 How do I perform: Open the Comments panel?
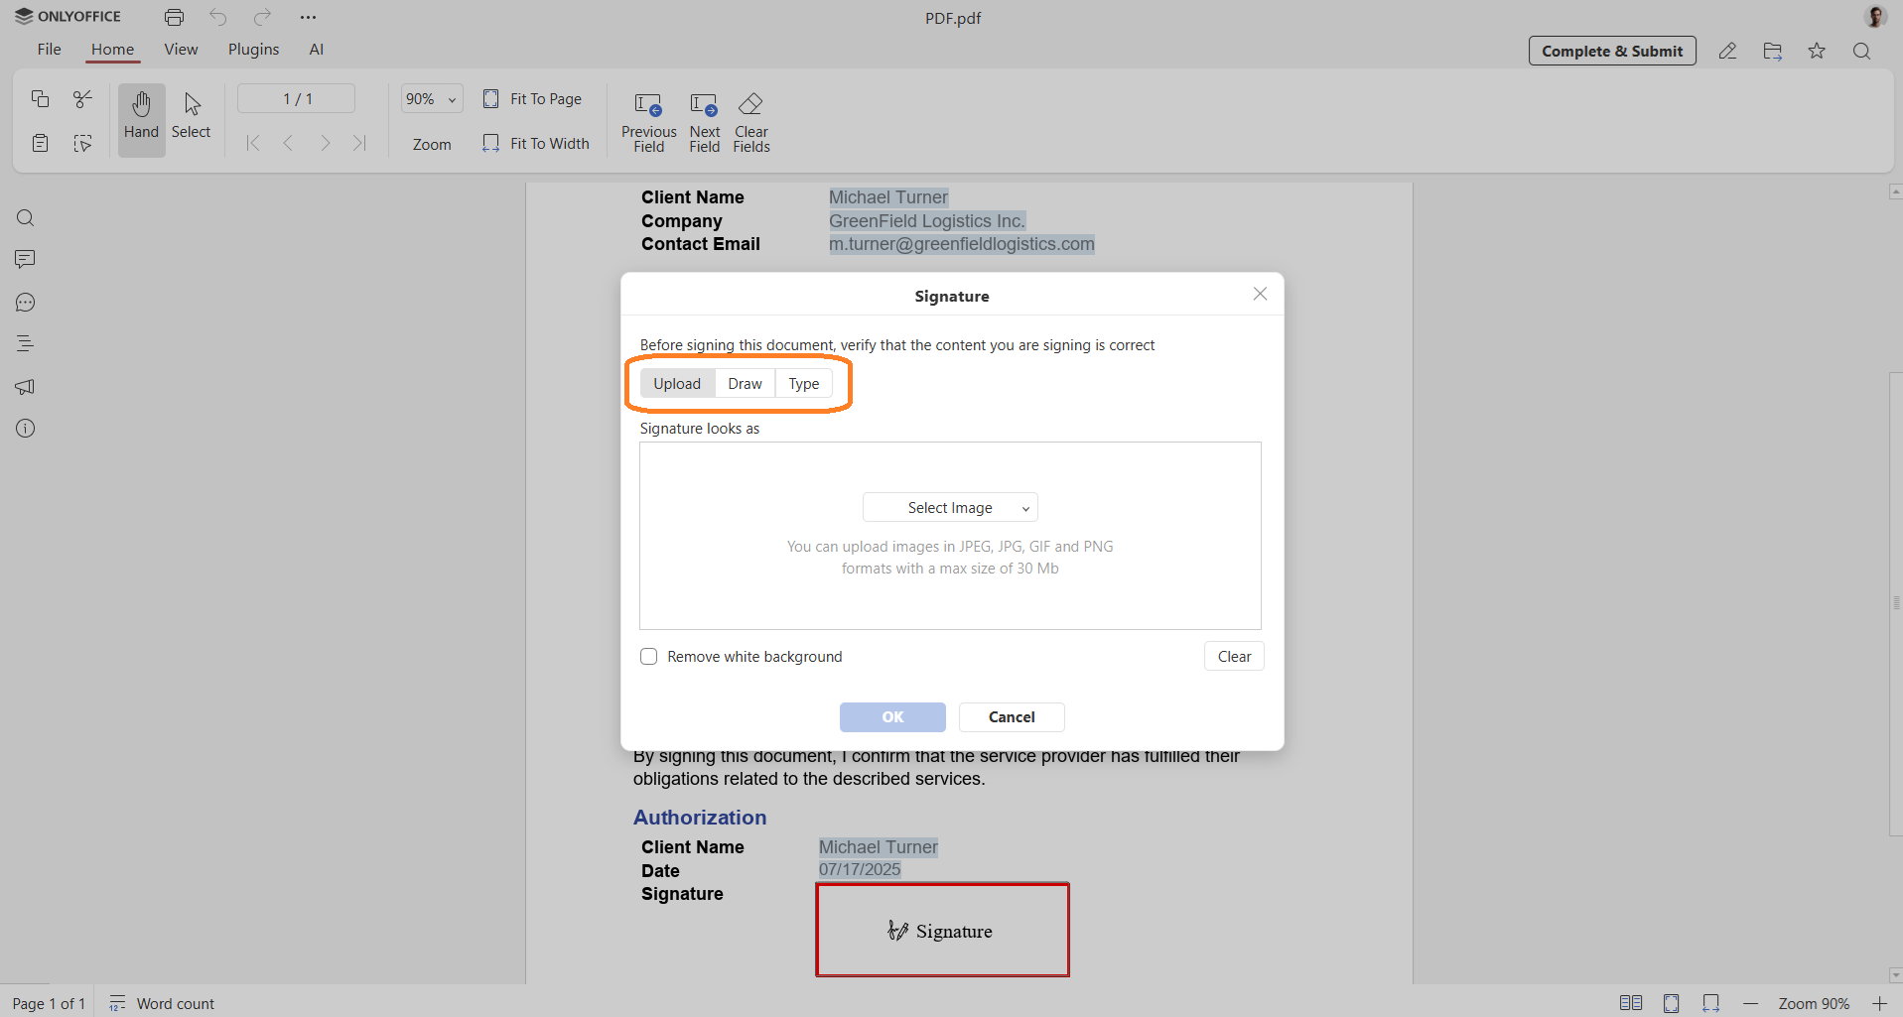(x=25, y=259)
